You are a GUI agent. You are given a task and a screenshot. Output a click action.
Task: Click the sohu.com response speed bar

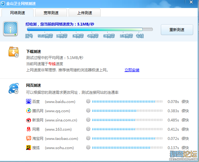[x=127, y=148]
